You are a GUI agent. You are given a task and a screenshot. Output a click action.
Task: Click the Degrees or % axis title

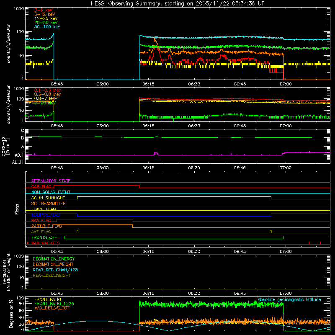coord(11,314)
